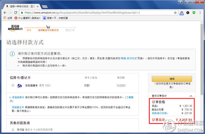Open the 百度一下 bookmark

pyautogui.click(x=55, y=18)
